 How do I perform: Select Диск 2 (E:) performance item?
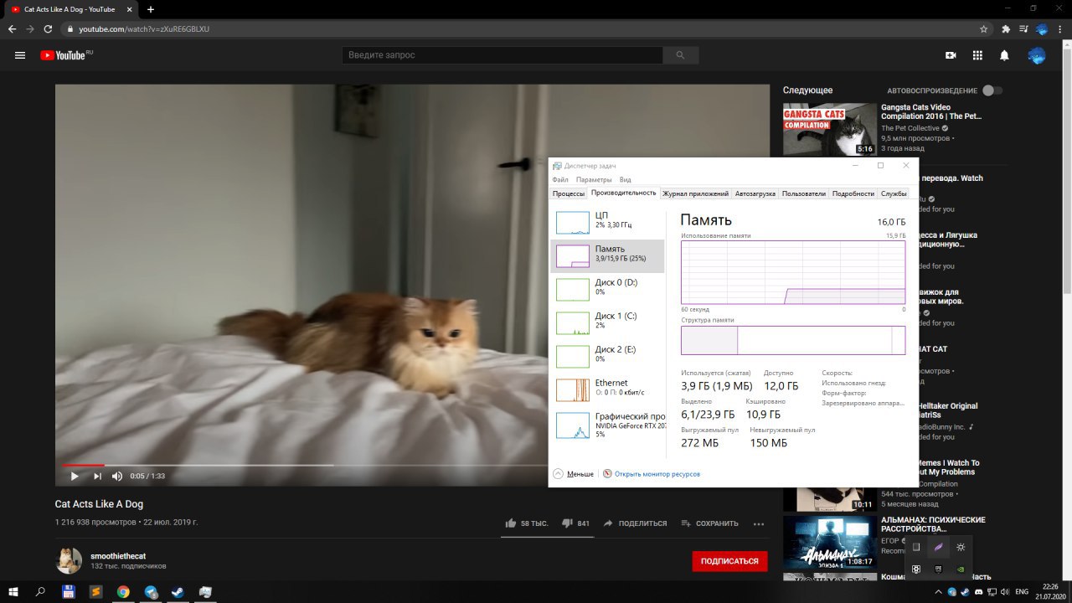[x=608, y=355]
